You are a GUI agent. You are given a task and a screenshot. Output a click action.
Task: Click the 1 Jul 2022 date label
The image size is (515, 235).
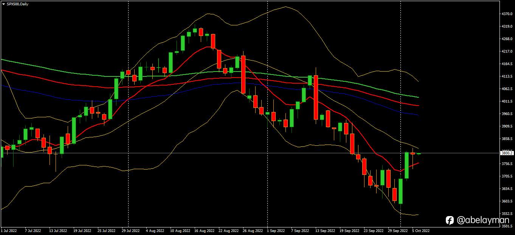tap(9, 230)
